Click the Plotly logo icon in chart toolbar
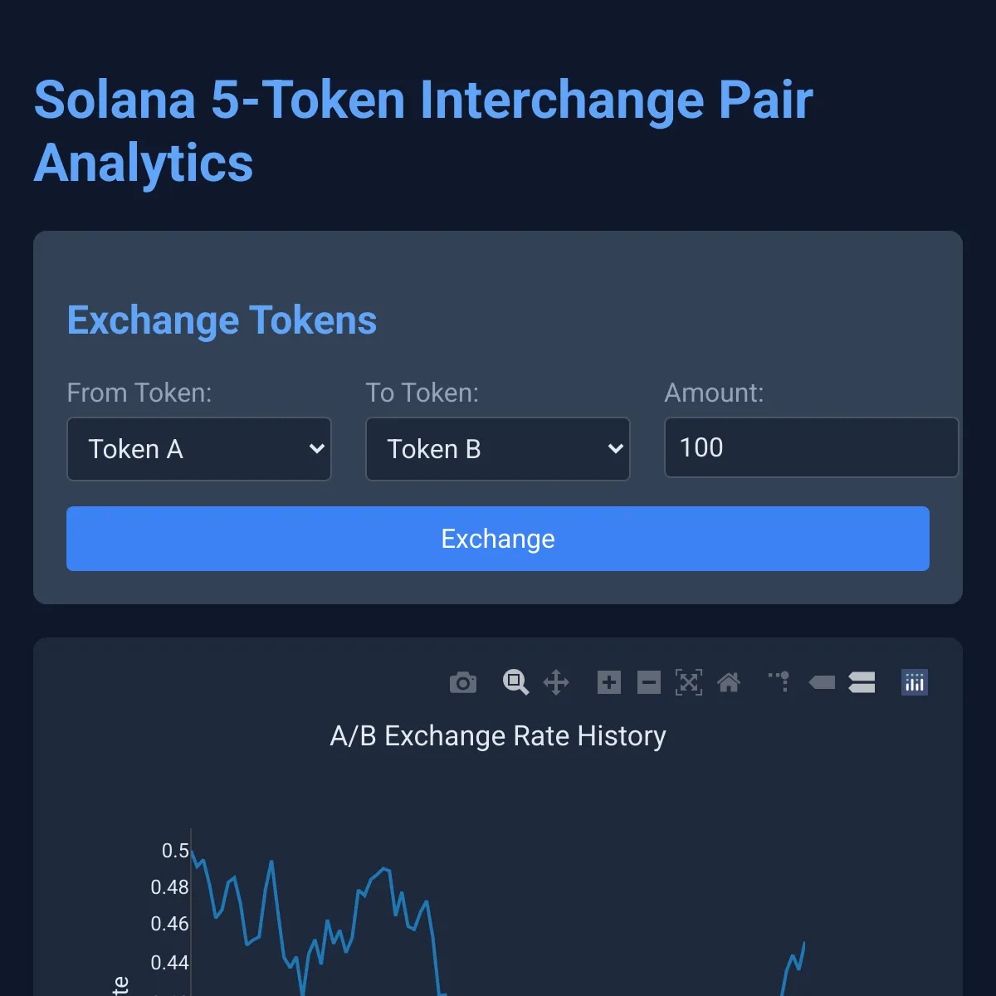 click(915, 683)
